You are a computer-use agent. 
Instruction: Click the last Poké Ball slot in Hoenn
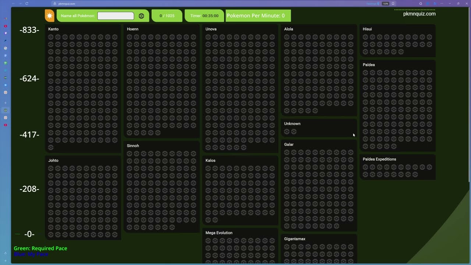[158, 133]
